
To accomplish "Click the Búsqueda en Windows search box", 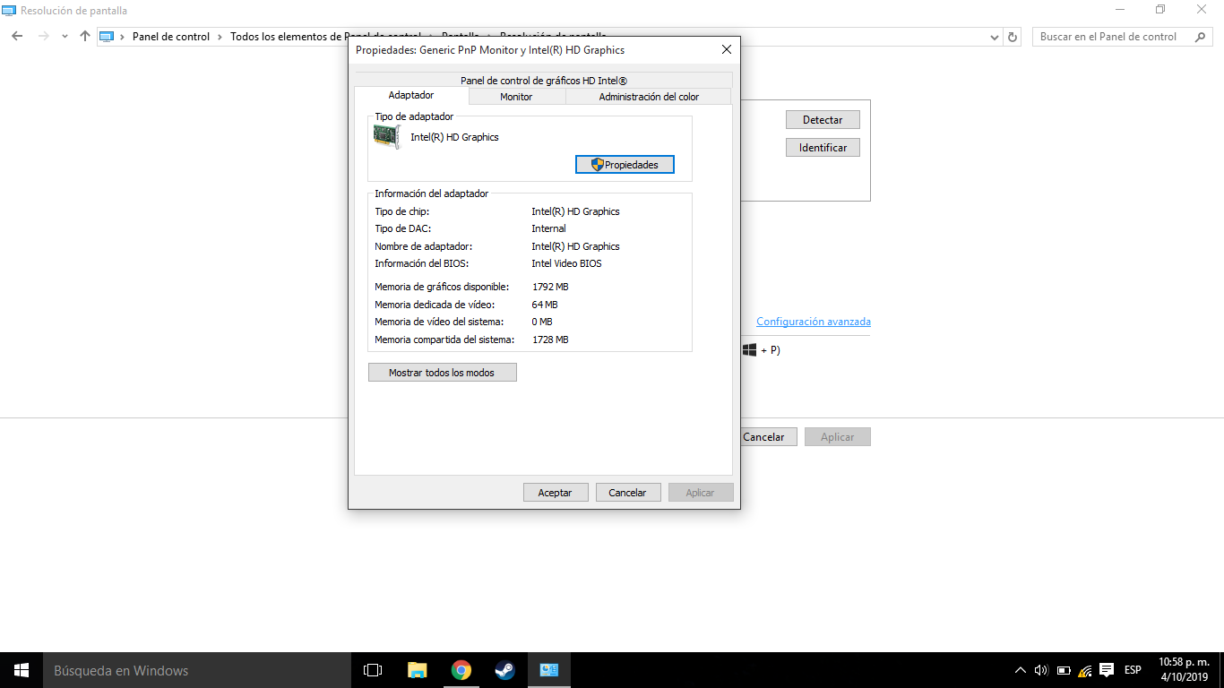I will [197, 670].
